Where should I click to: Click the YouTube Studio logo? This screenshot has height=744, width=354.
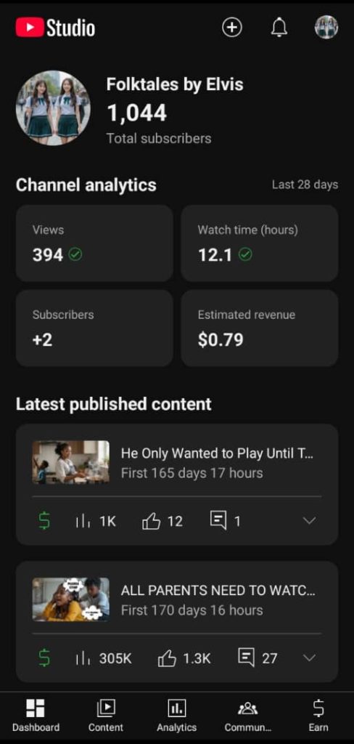click(x=55, y=28)
